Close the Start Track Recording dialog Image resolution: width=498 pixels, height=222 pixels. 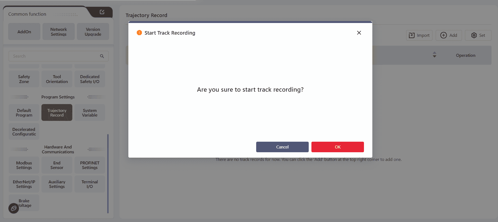coord(359,33)
